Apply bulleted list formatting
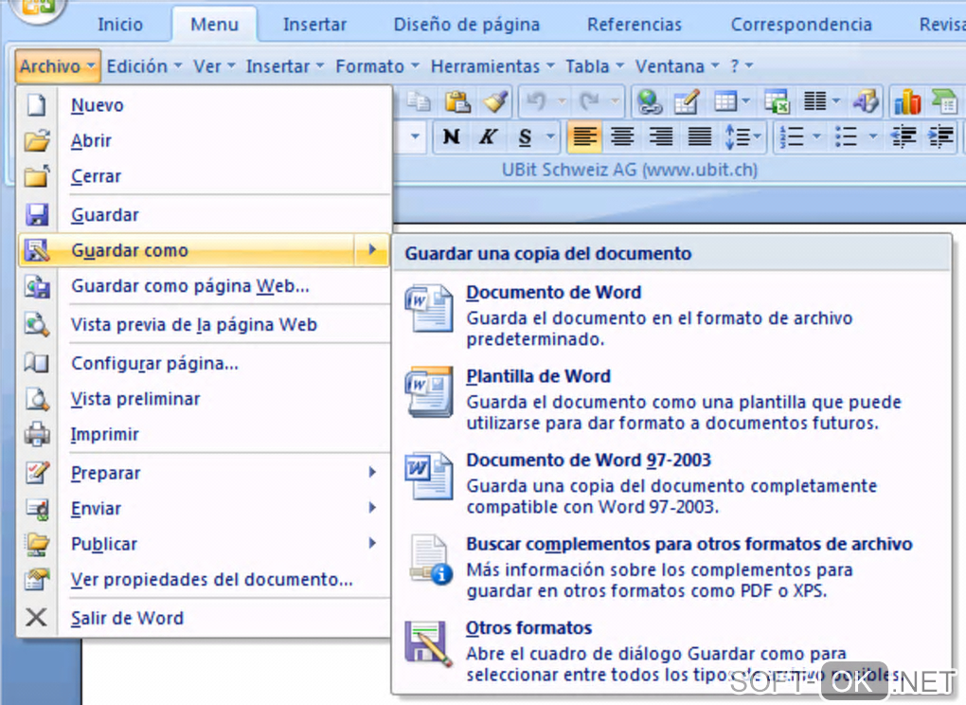The height and width of the screenshot is (705, 966). pyautogui.click(x=847, y=136)
